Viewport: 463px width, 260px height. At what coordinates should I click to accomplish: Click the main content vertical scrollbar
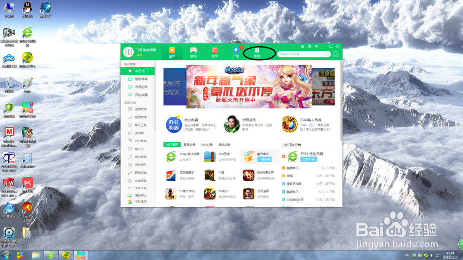(x=341, y=102)
